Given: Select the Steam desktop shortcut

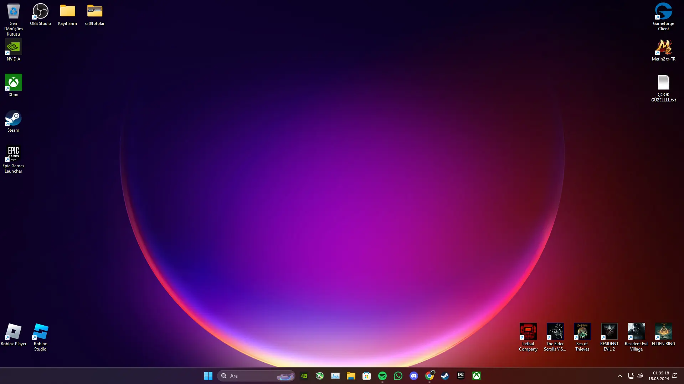Looking at the screenshot, I should click(x=13, y=121).
